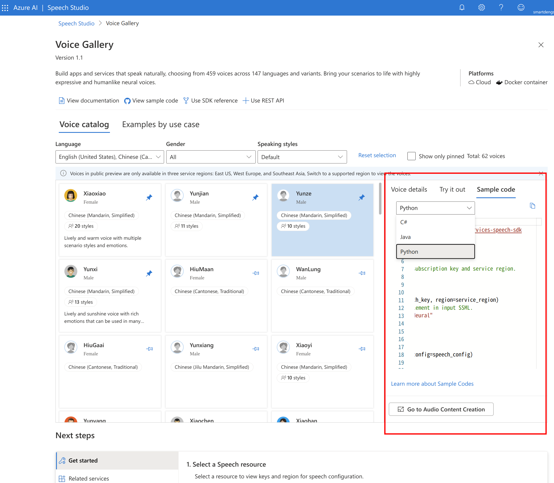This screenshot has width=554, height=483.
Task: Choose C# from the code language list
Action: (x=435, y=222)
